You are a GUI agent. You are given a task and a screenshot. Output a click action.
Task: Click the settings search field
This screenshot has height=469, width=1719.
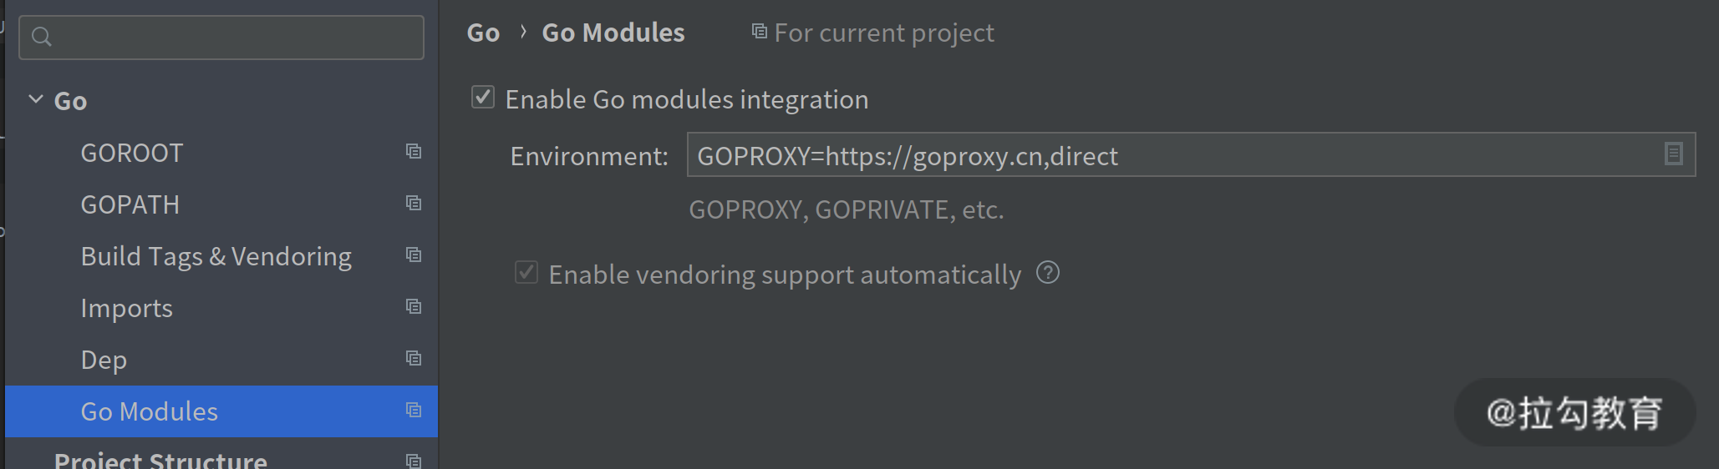[234, 37]
